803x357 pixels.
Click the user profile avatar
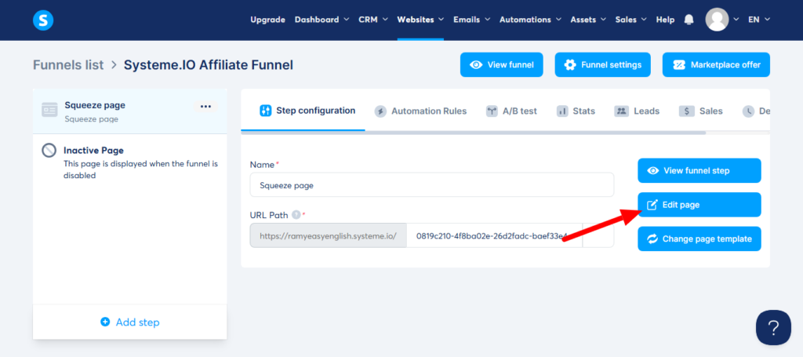click(717, 20)
